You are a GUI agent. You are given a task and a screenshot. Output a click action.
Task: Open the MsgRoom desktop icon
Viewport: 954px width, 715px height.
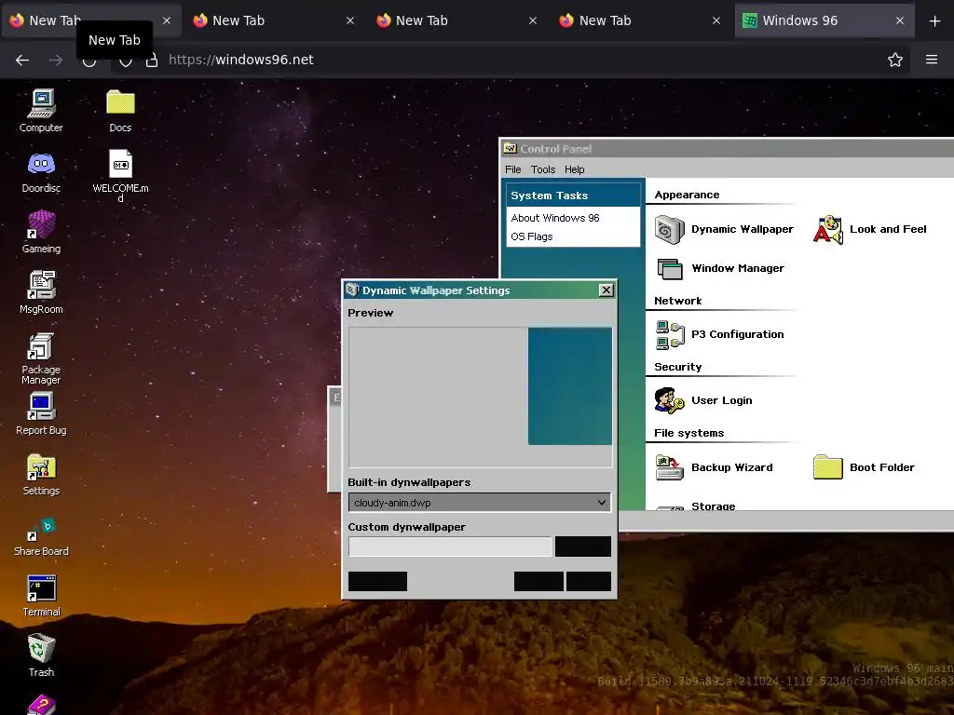pos(41,292)
